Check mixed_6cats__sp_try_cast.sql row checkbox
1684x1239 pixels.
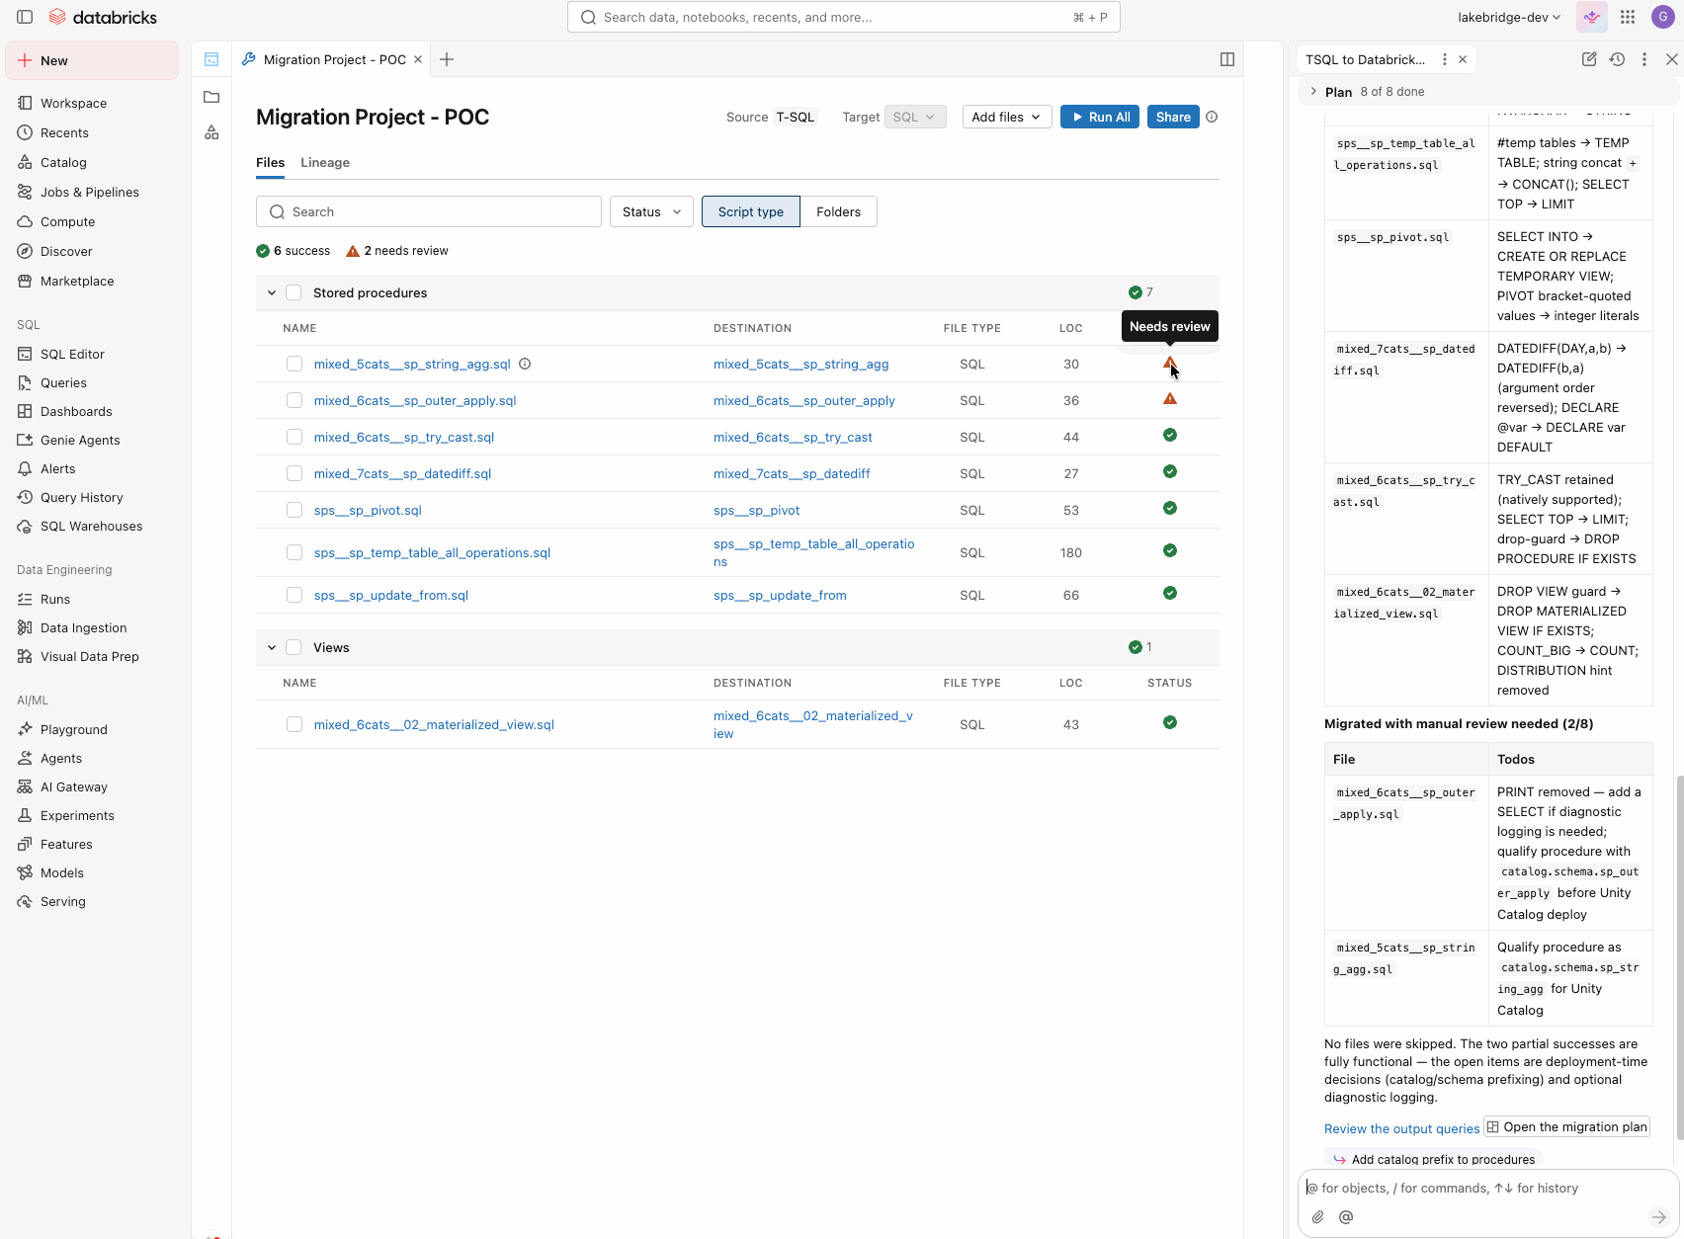[295, 437]
